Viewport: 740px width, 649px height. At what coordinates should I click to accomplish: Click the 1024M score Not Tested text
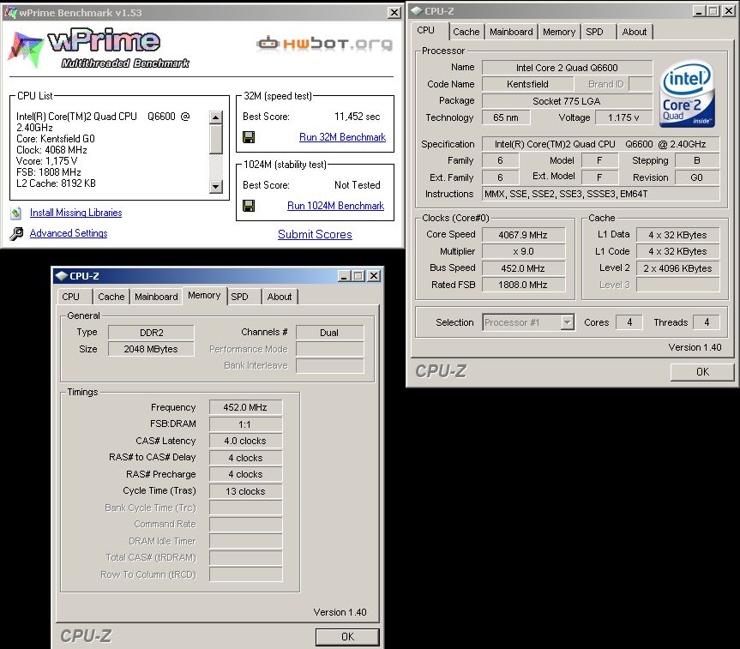pos(358,185)
